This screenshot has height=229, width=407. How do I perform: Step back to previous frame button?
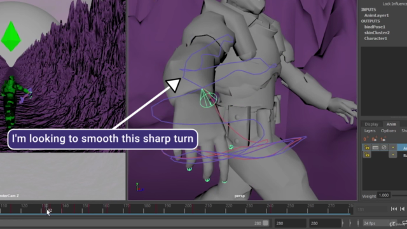tap(403, 209)
